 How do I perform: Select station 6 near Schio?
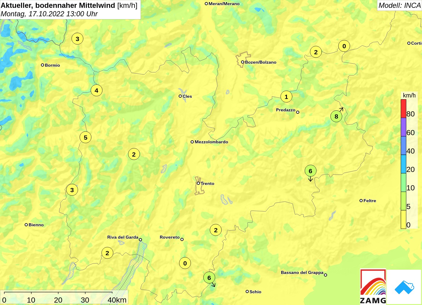(x=209, y=278)
